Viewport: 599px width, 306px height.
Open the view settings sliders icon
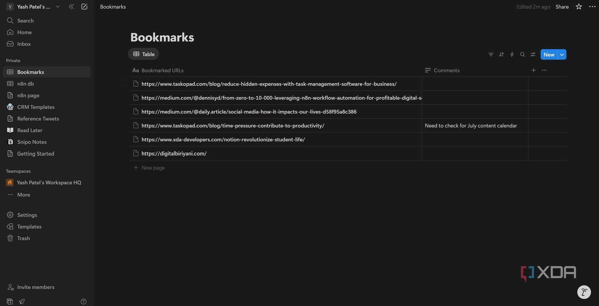[x=533, y=54]
